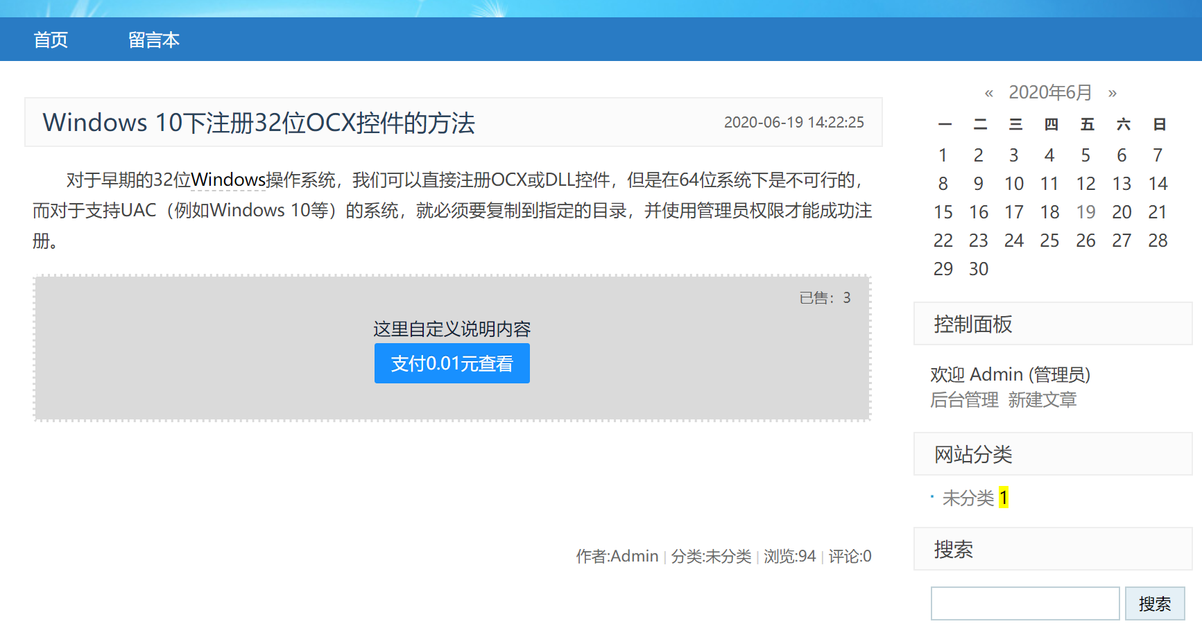Focus the sidebar search input field

click(1025, 604)
